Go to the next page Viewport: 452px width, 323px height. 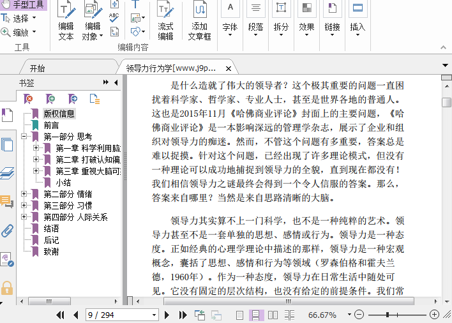click(x=167, y=315)
